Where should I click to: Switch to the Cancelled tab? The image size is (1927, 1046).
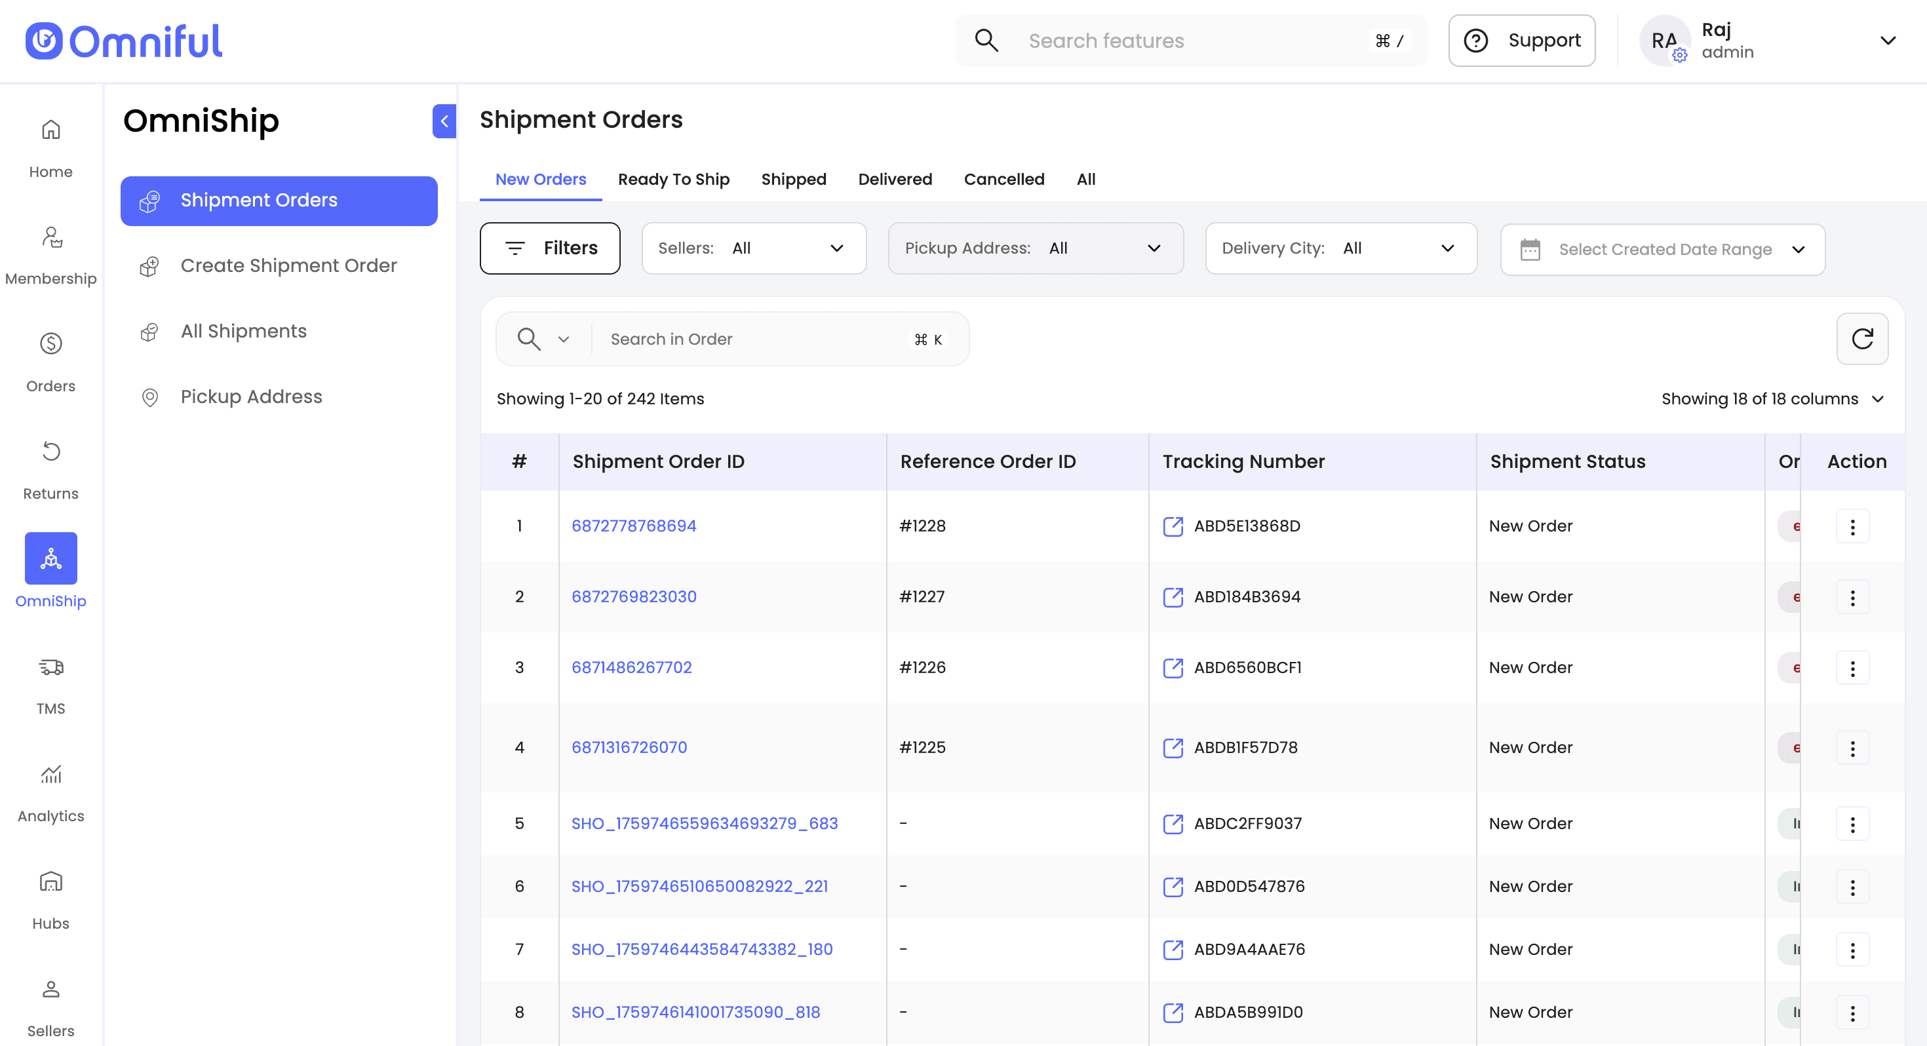[1003, 180]
